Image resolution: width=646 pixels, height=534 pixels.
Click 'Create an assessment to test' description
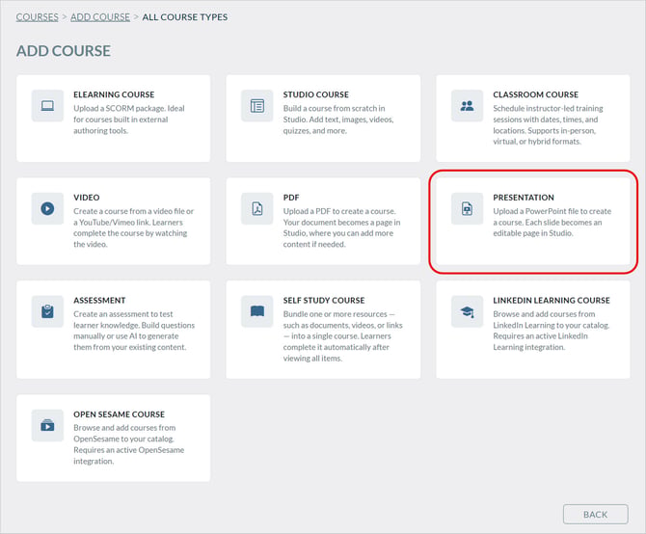(x=134, y=331)
